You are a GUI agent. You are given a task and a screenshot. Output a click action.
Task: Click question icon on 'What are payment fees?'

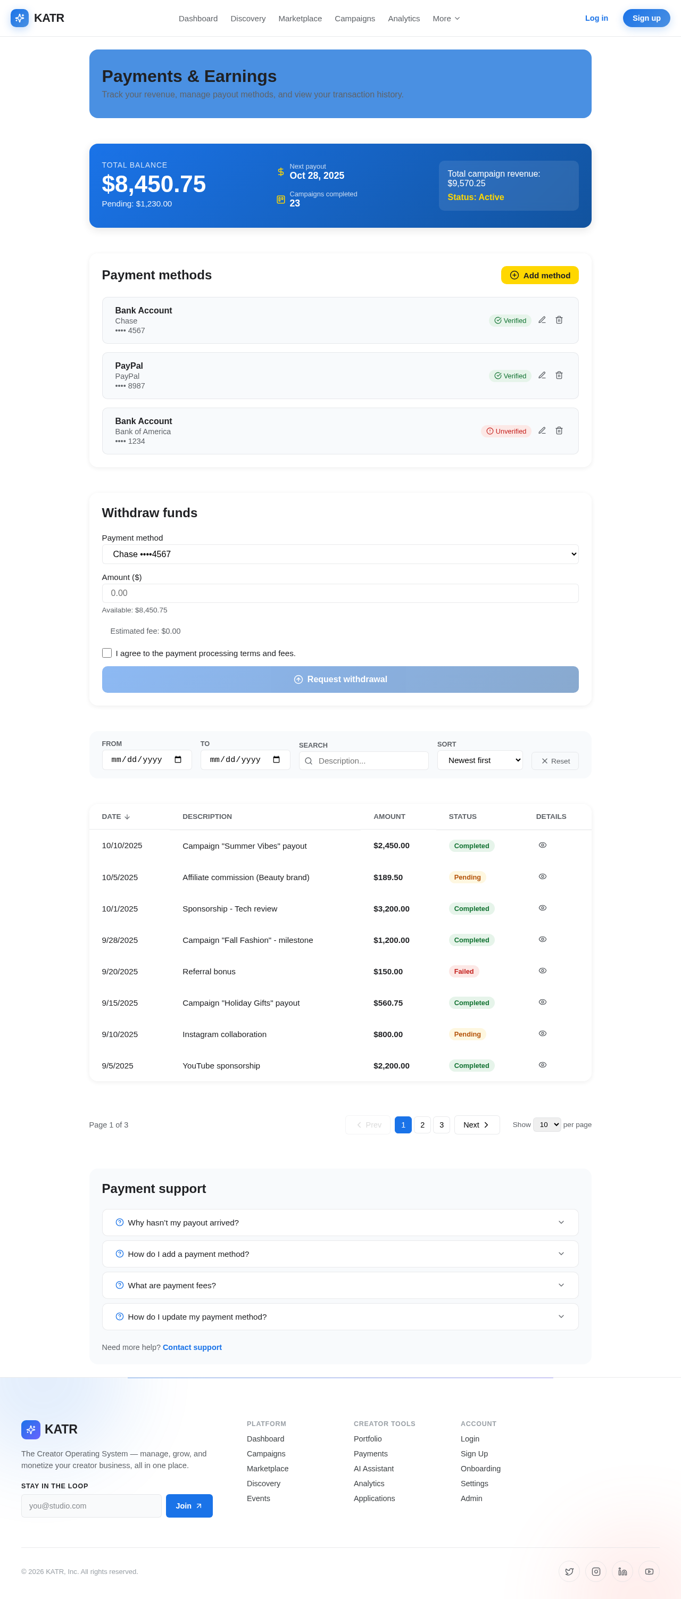pyautogui.click(x=119, y=1285)
